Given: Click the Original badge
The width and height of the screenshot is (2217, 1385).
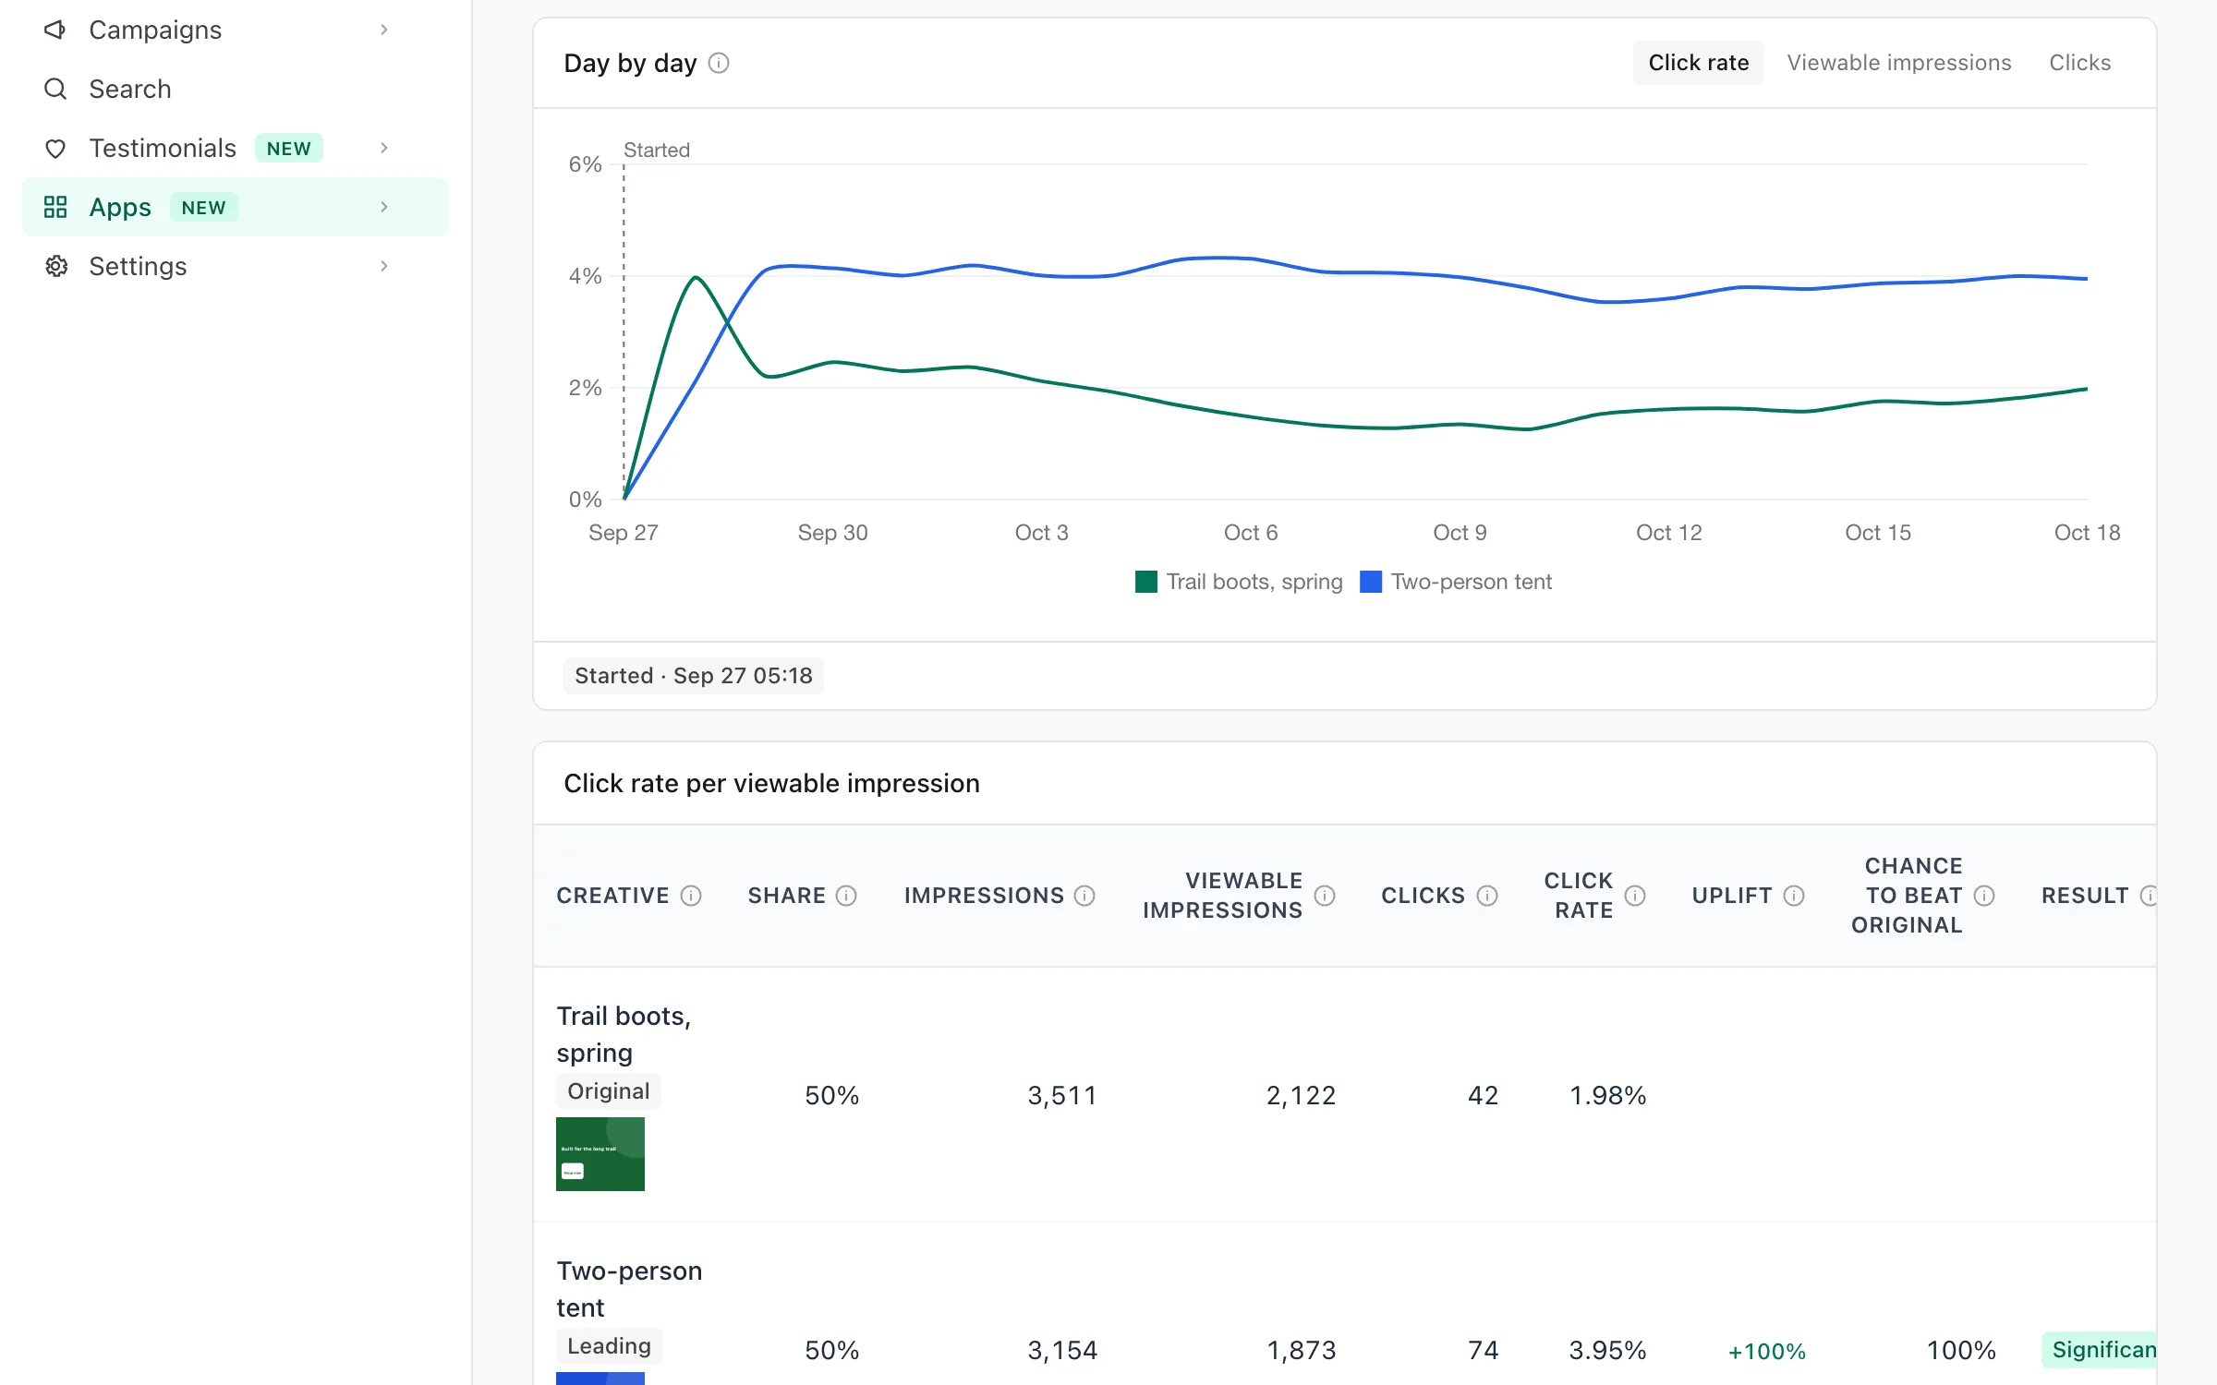Looking at the screenshot, I should tap(608, 1091).
